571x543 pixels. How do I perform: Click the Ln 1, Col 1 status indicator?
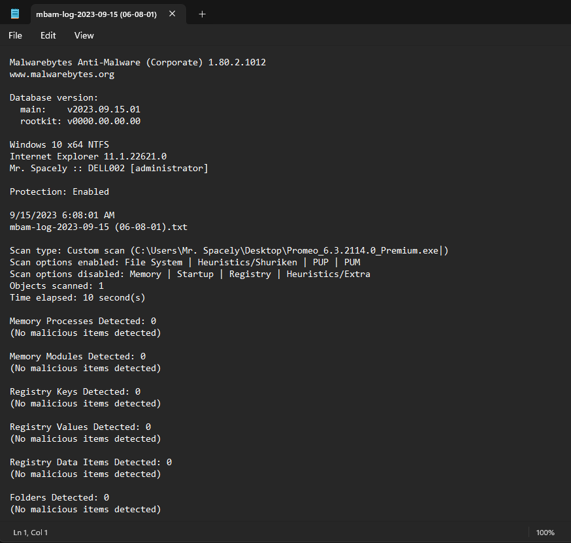coord(30,533)
